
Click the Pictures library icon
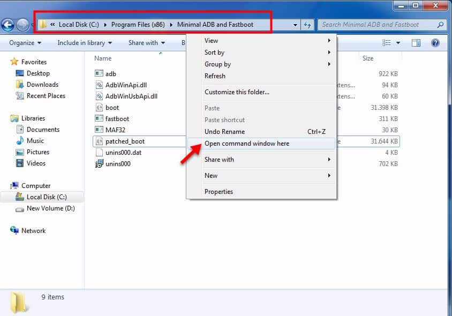coord(20,152)
